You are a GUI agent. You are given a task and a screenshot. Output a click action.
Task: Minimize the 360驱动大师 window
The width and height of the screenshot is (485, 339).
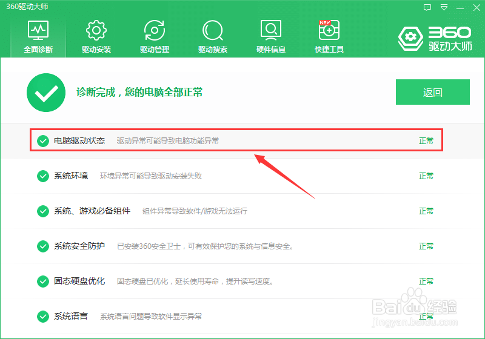coord(460,8)
